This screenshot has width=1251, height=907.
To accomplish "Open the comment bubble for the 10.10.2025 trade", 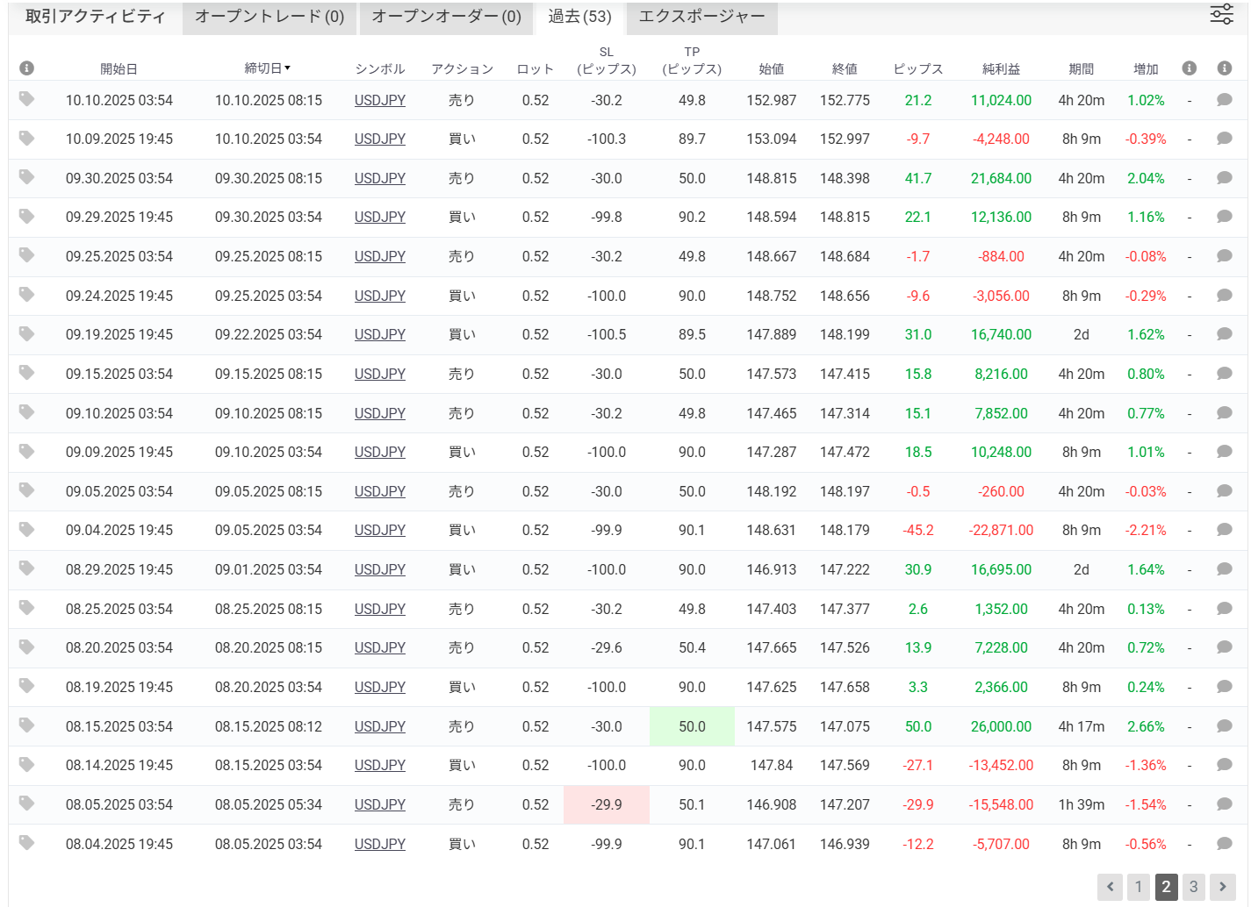I will coord(1224,100).
